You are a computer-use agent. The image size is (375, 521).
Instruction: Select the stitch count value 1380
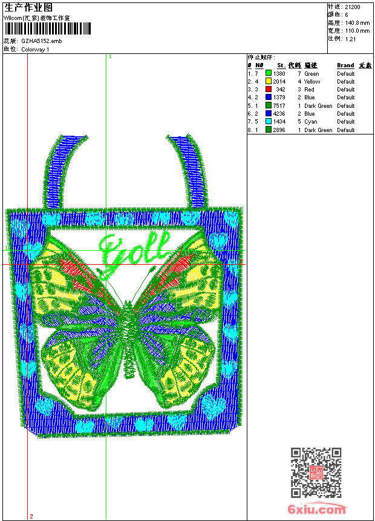pos(279,74)
